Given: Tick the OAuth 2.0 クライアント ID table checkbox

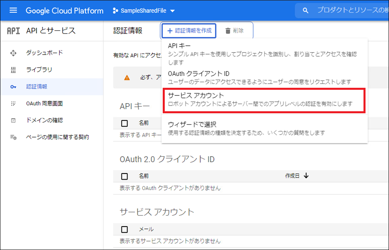Looking at the screenshot, I should pyautogui.click(x=125, y=176).
